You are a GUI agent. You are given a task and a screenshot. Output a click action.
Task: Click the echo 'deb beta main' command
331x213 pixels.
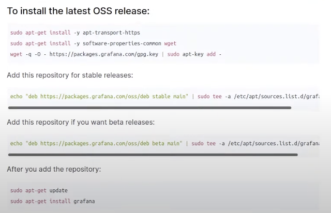coord(164,144)
